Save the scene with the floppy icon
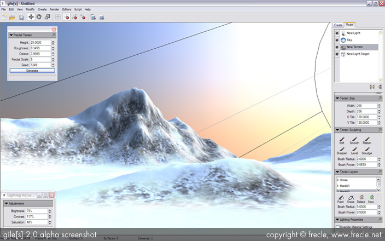This screenshot has width=385, height=241. [21, 17]
